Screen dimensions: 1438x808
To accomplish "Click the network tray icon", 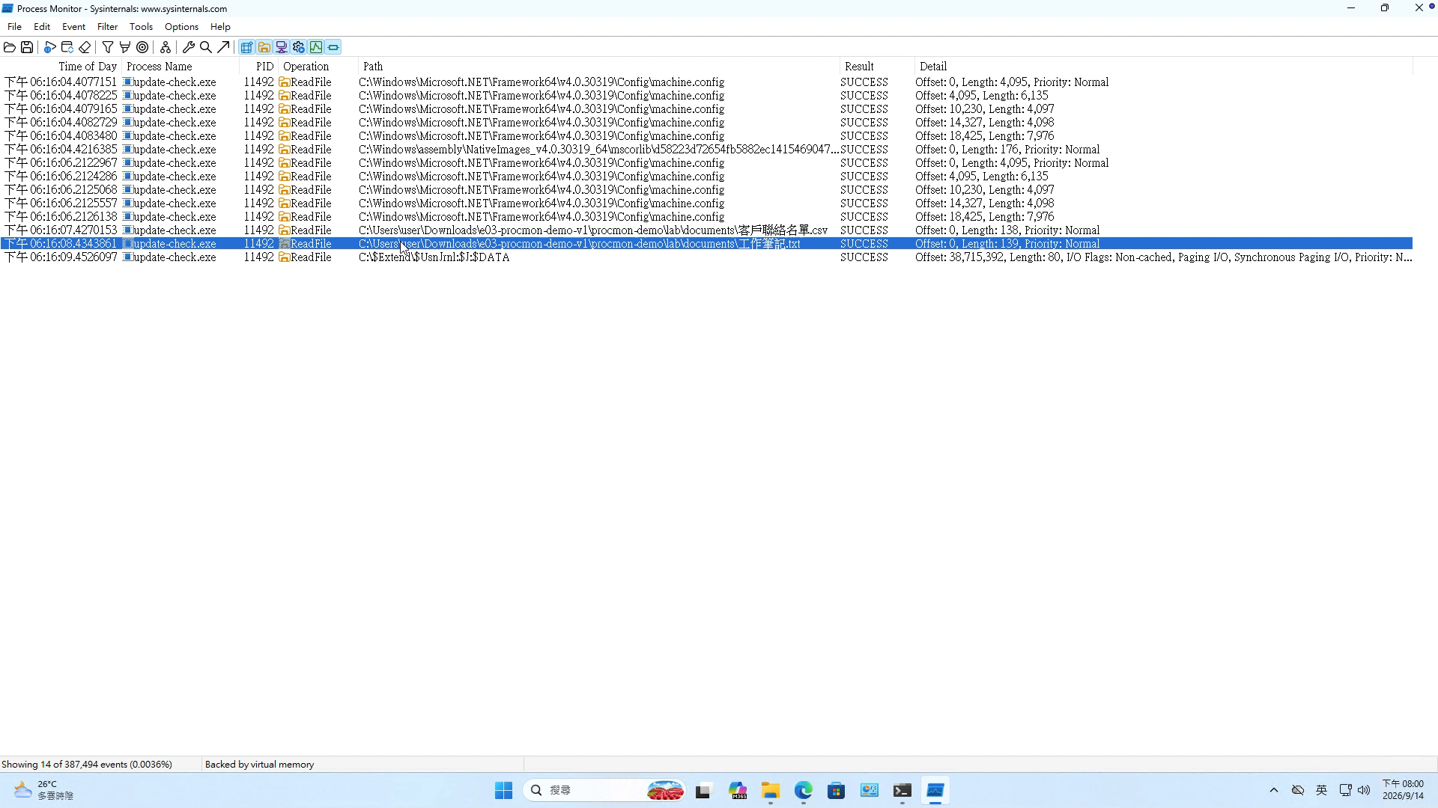I will tap(1345, 790).
